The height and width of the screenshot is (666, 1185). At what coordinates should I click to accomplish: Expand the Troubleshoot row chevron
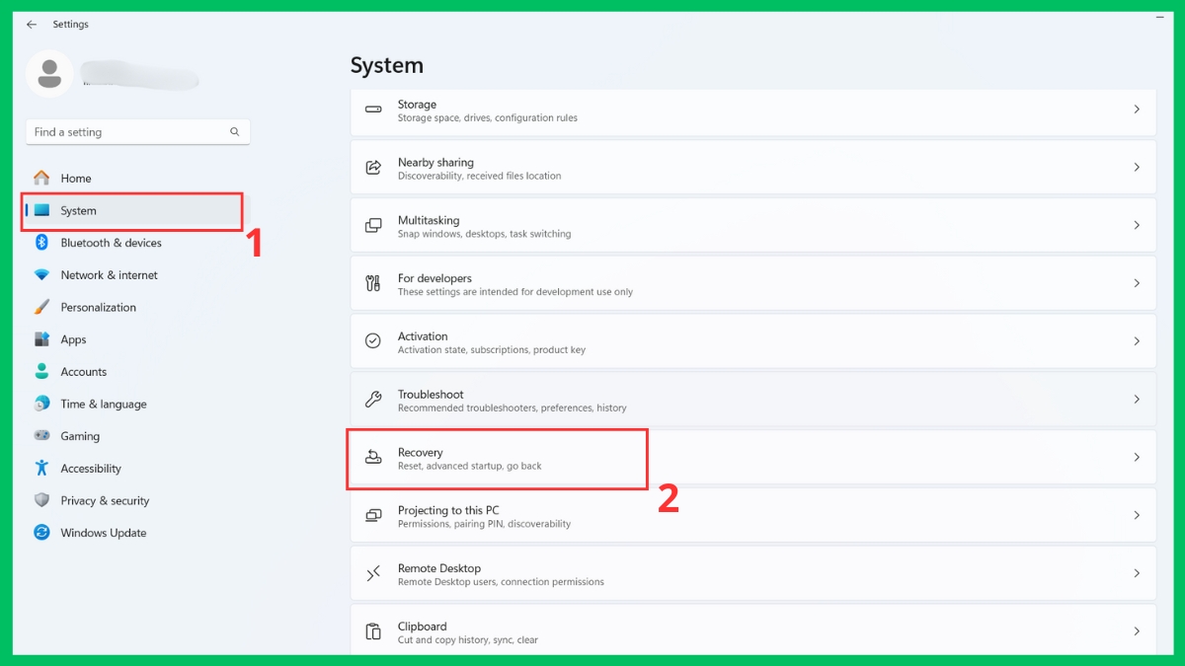pos(1137,400)
